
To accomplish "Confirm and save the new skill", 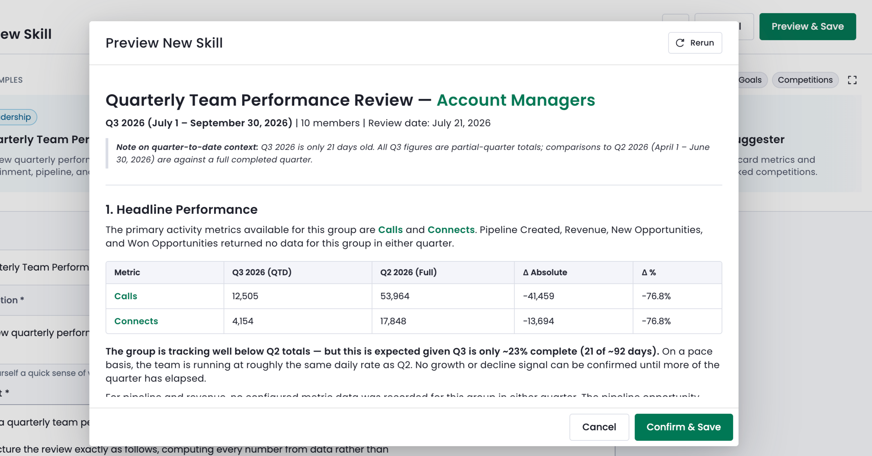I will (x=683, y=427).
